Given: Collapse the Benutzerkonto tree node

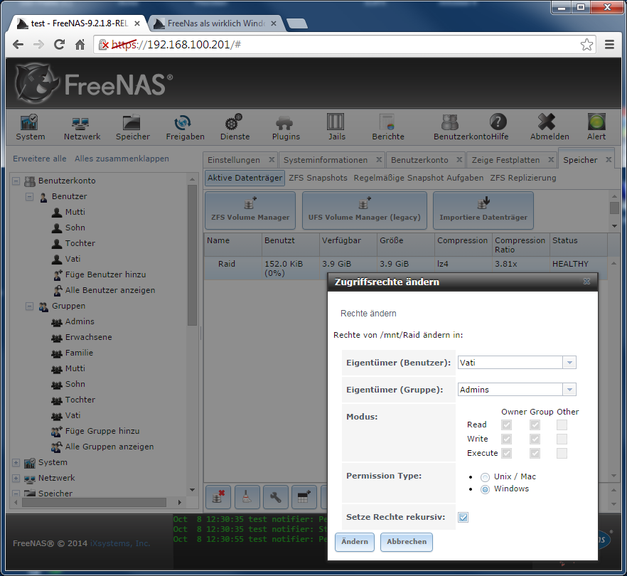Looking at the screenshot, I should pyautogui.click(x=16, y=181).
